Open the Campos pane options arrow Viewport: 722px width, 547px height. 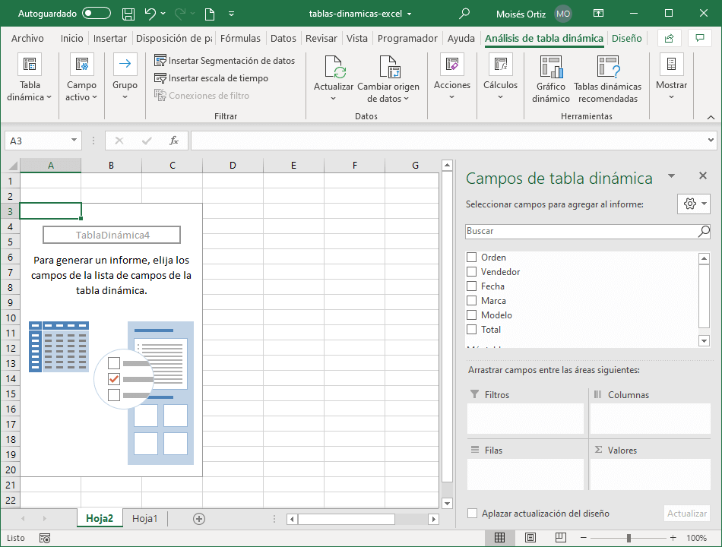pyautogui.click(x=671, y=175)
